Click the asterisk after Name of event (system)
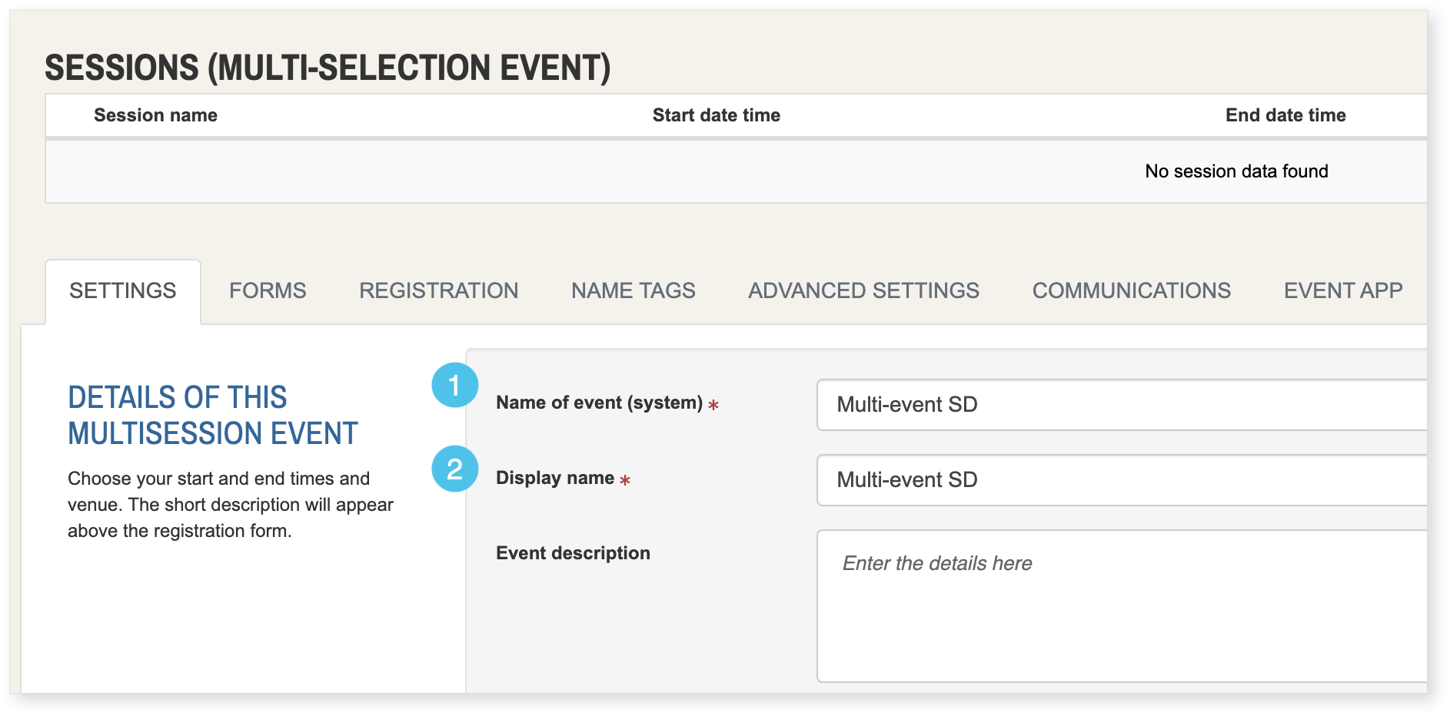This screenshot has height=716, width=1450. pos(713,405)
